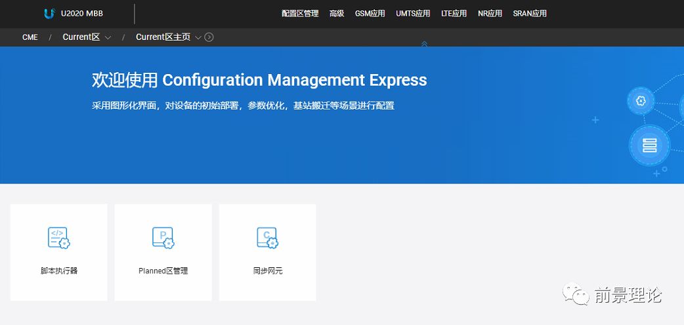Open the NR应用 menu
The width and height of the screenshot is (684, 325).
pyautogui.click(x=490, y=14)
